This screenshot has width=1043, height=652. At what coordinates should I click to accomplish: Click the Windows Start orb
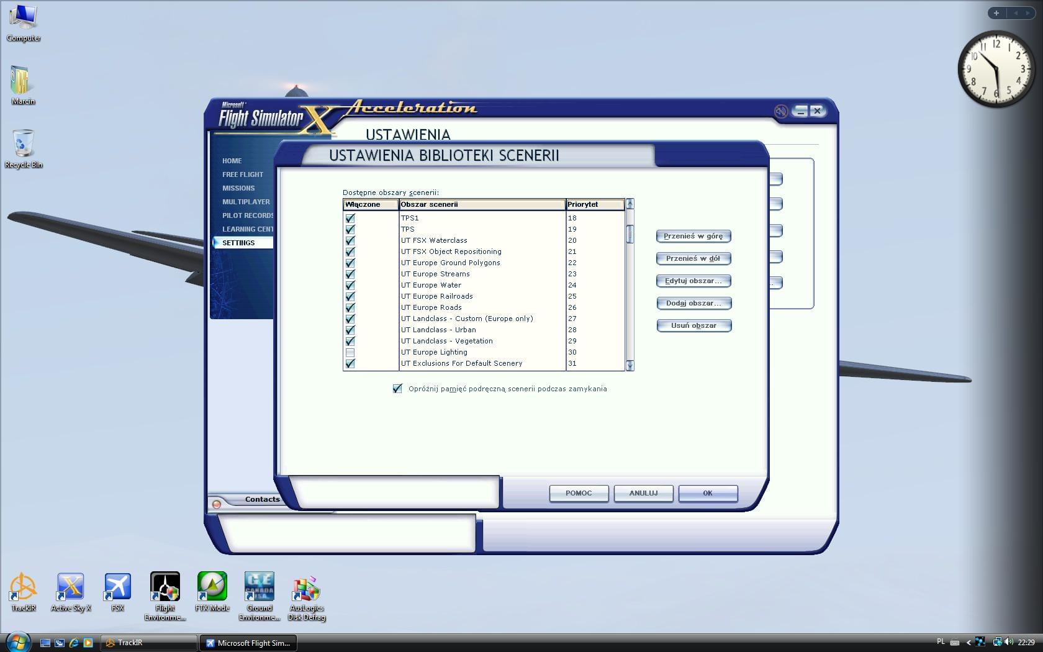[17, 642]
